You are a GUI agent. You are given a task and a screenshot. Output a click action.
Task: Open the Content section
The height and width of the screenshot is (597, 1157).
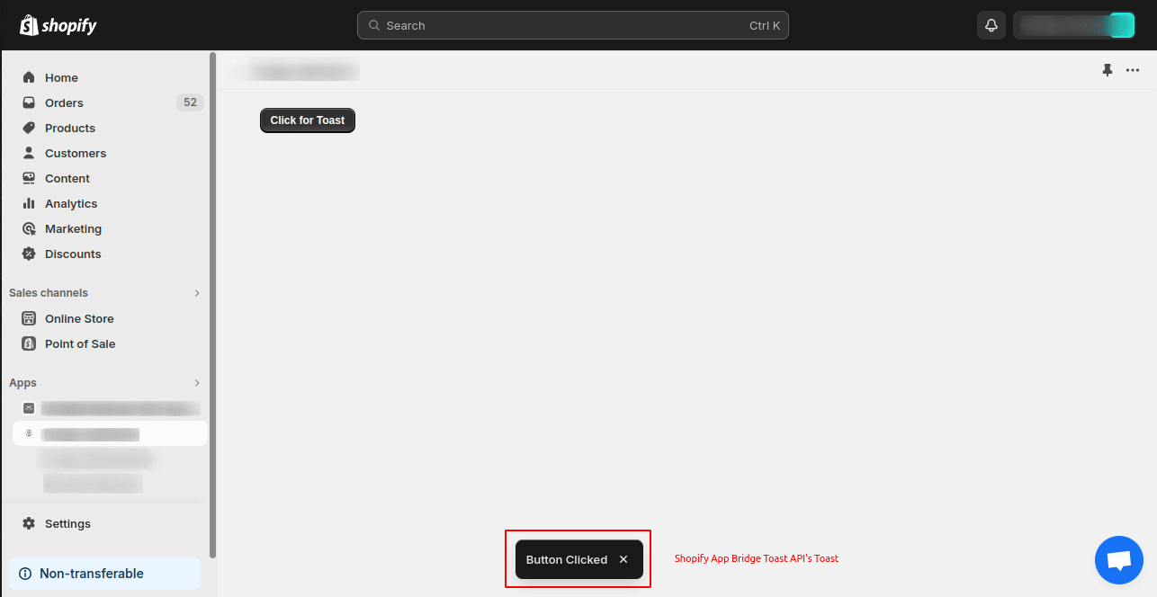(67, 178)
